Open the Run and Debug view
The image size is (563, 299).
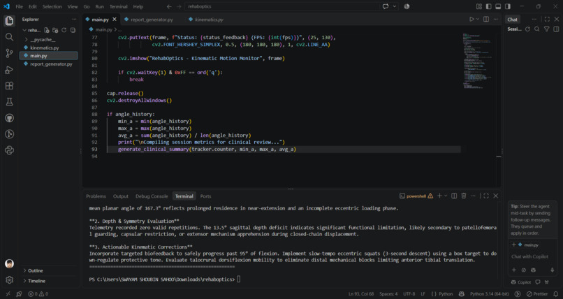point(9,70)
